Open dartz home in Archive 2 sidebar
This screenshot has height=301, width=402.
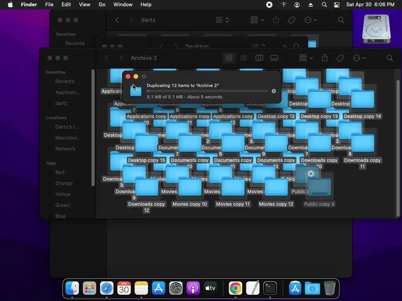tap(62, 103)
